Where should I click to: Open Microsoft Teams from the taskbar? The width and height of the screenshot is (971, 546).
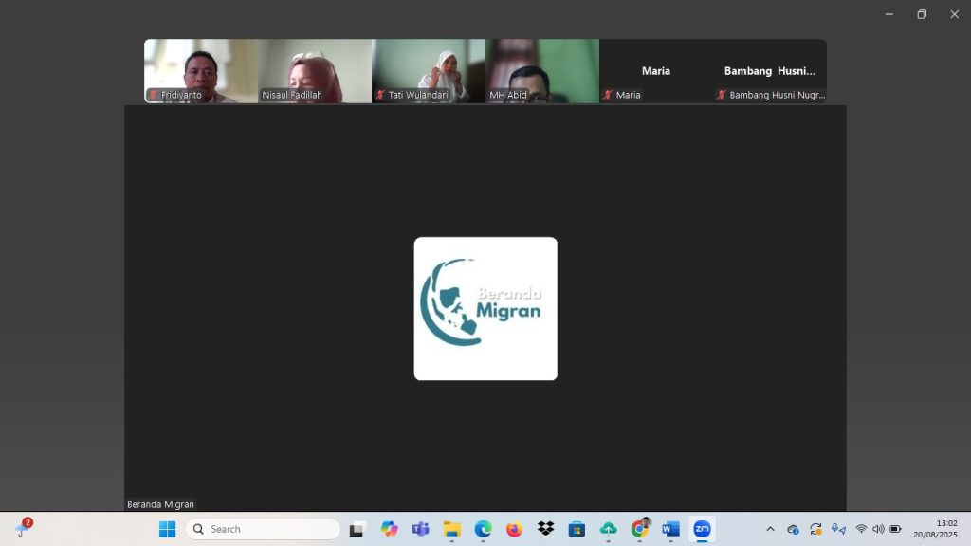point(420,529)
